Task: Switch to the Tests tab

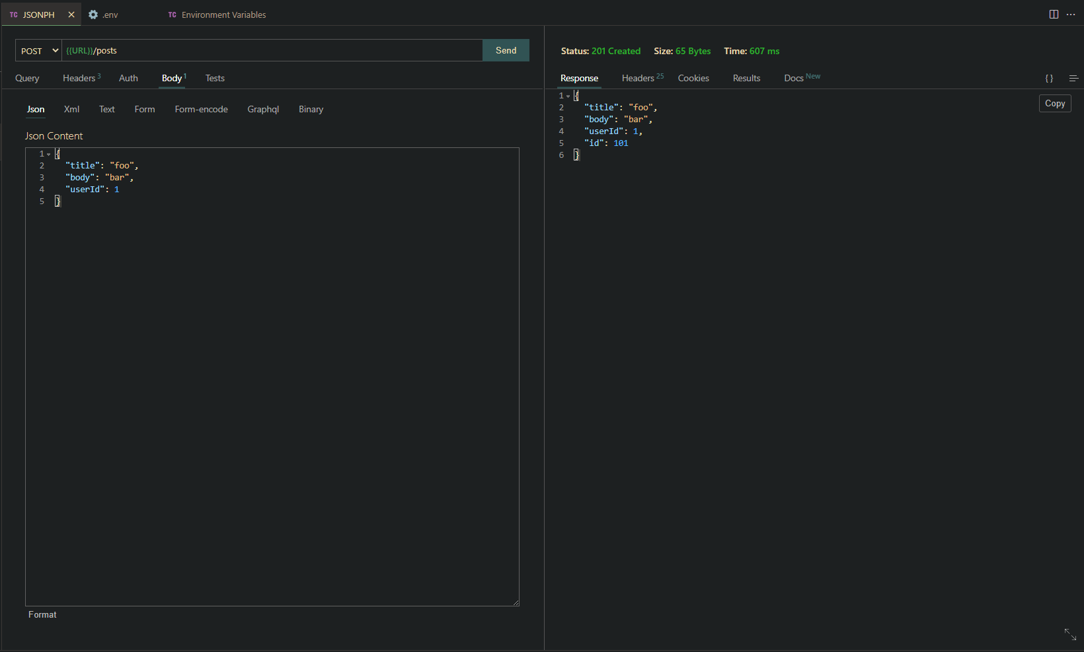Action: coord(215,78)
